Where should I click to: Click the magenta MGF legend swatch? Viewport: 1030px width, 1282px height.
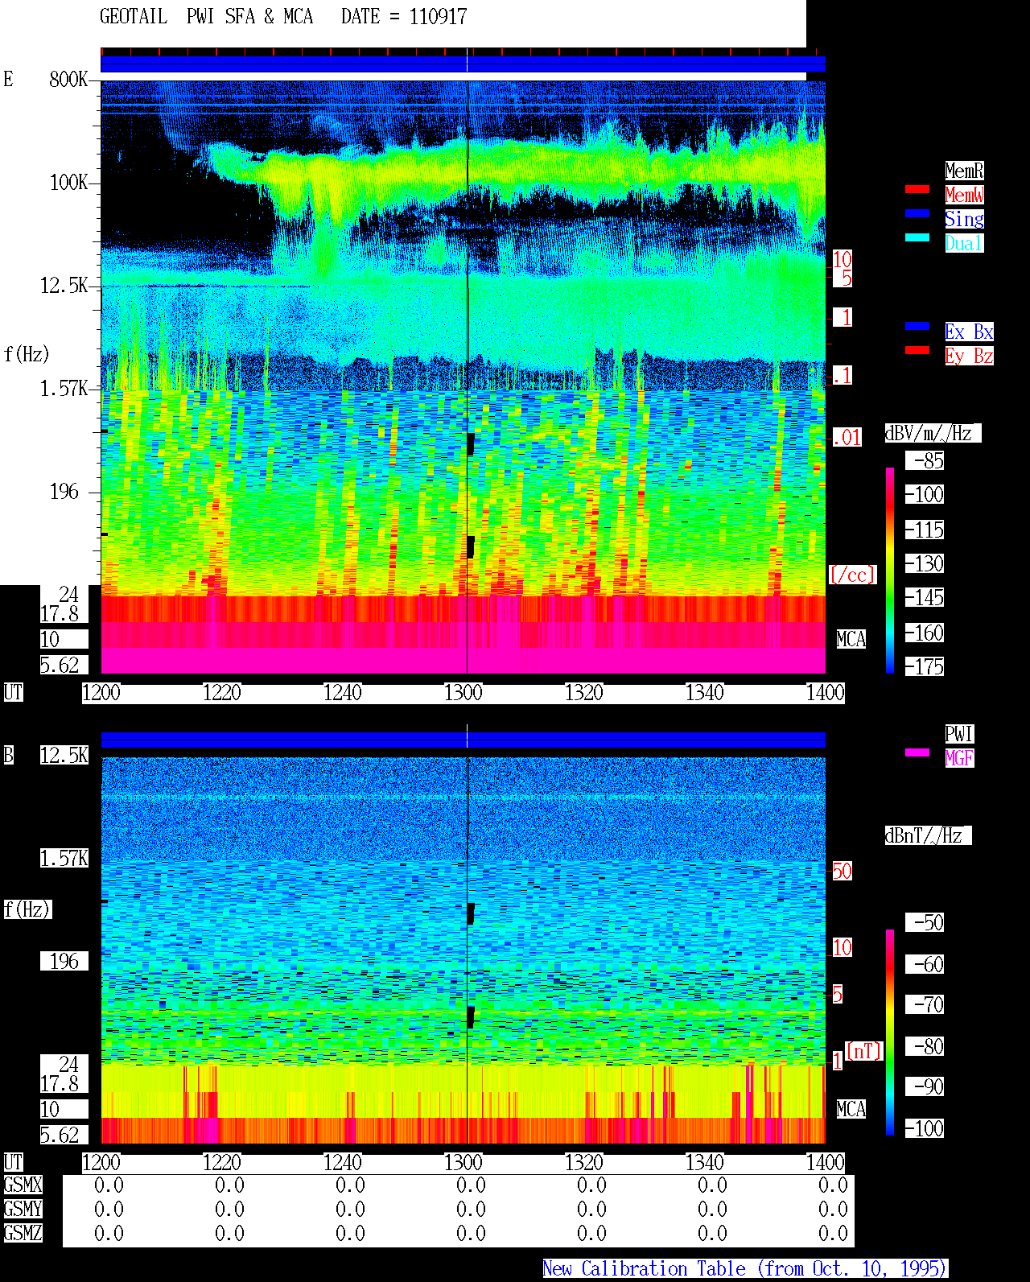tap(917, 752)
